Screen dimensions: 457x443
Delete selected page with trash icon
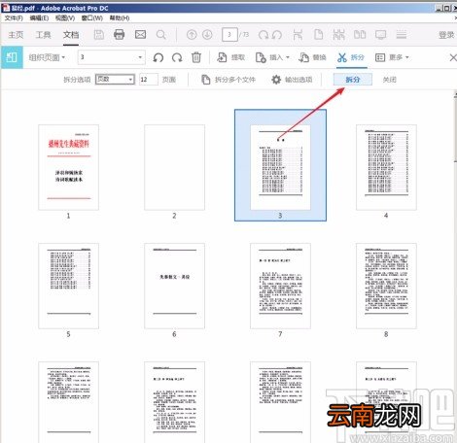tap(196, 57)
